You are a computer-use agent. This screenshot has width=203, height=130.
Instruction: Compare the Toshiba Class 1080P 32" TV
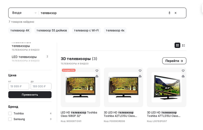tap(97, 76)
